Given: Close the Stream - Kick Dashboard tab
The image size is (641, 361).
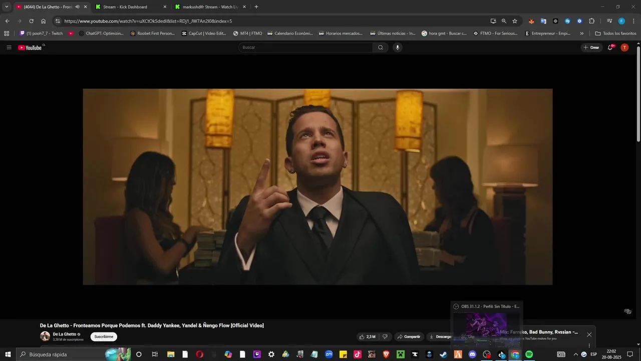Looking at the screenshot, I should point(165,7).
